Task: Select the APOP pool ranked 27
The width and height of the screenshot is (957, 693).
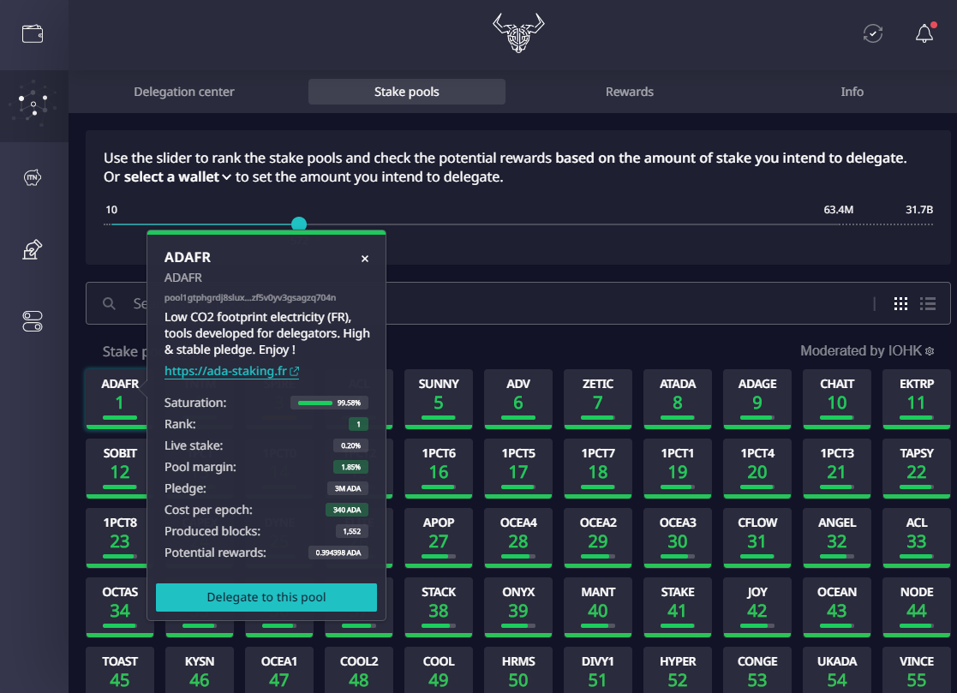Action: point(438,538)
